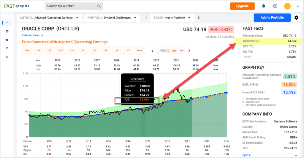This screenshot has width=304, height=158.
Task: Click the FASTgraphs logo
Action: tap(17, 6)
